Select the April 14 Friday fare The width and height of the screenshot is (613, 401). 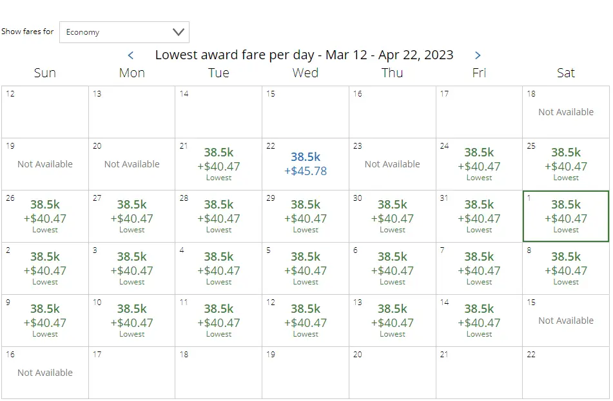(x=479, y=321)
